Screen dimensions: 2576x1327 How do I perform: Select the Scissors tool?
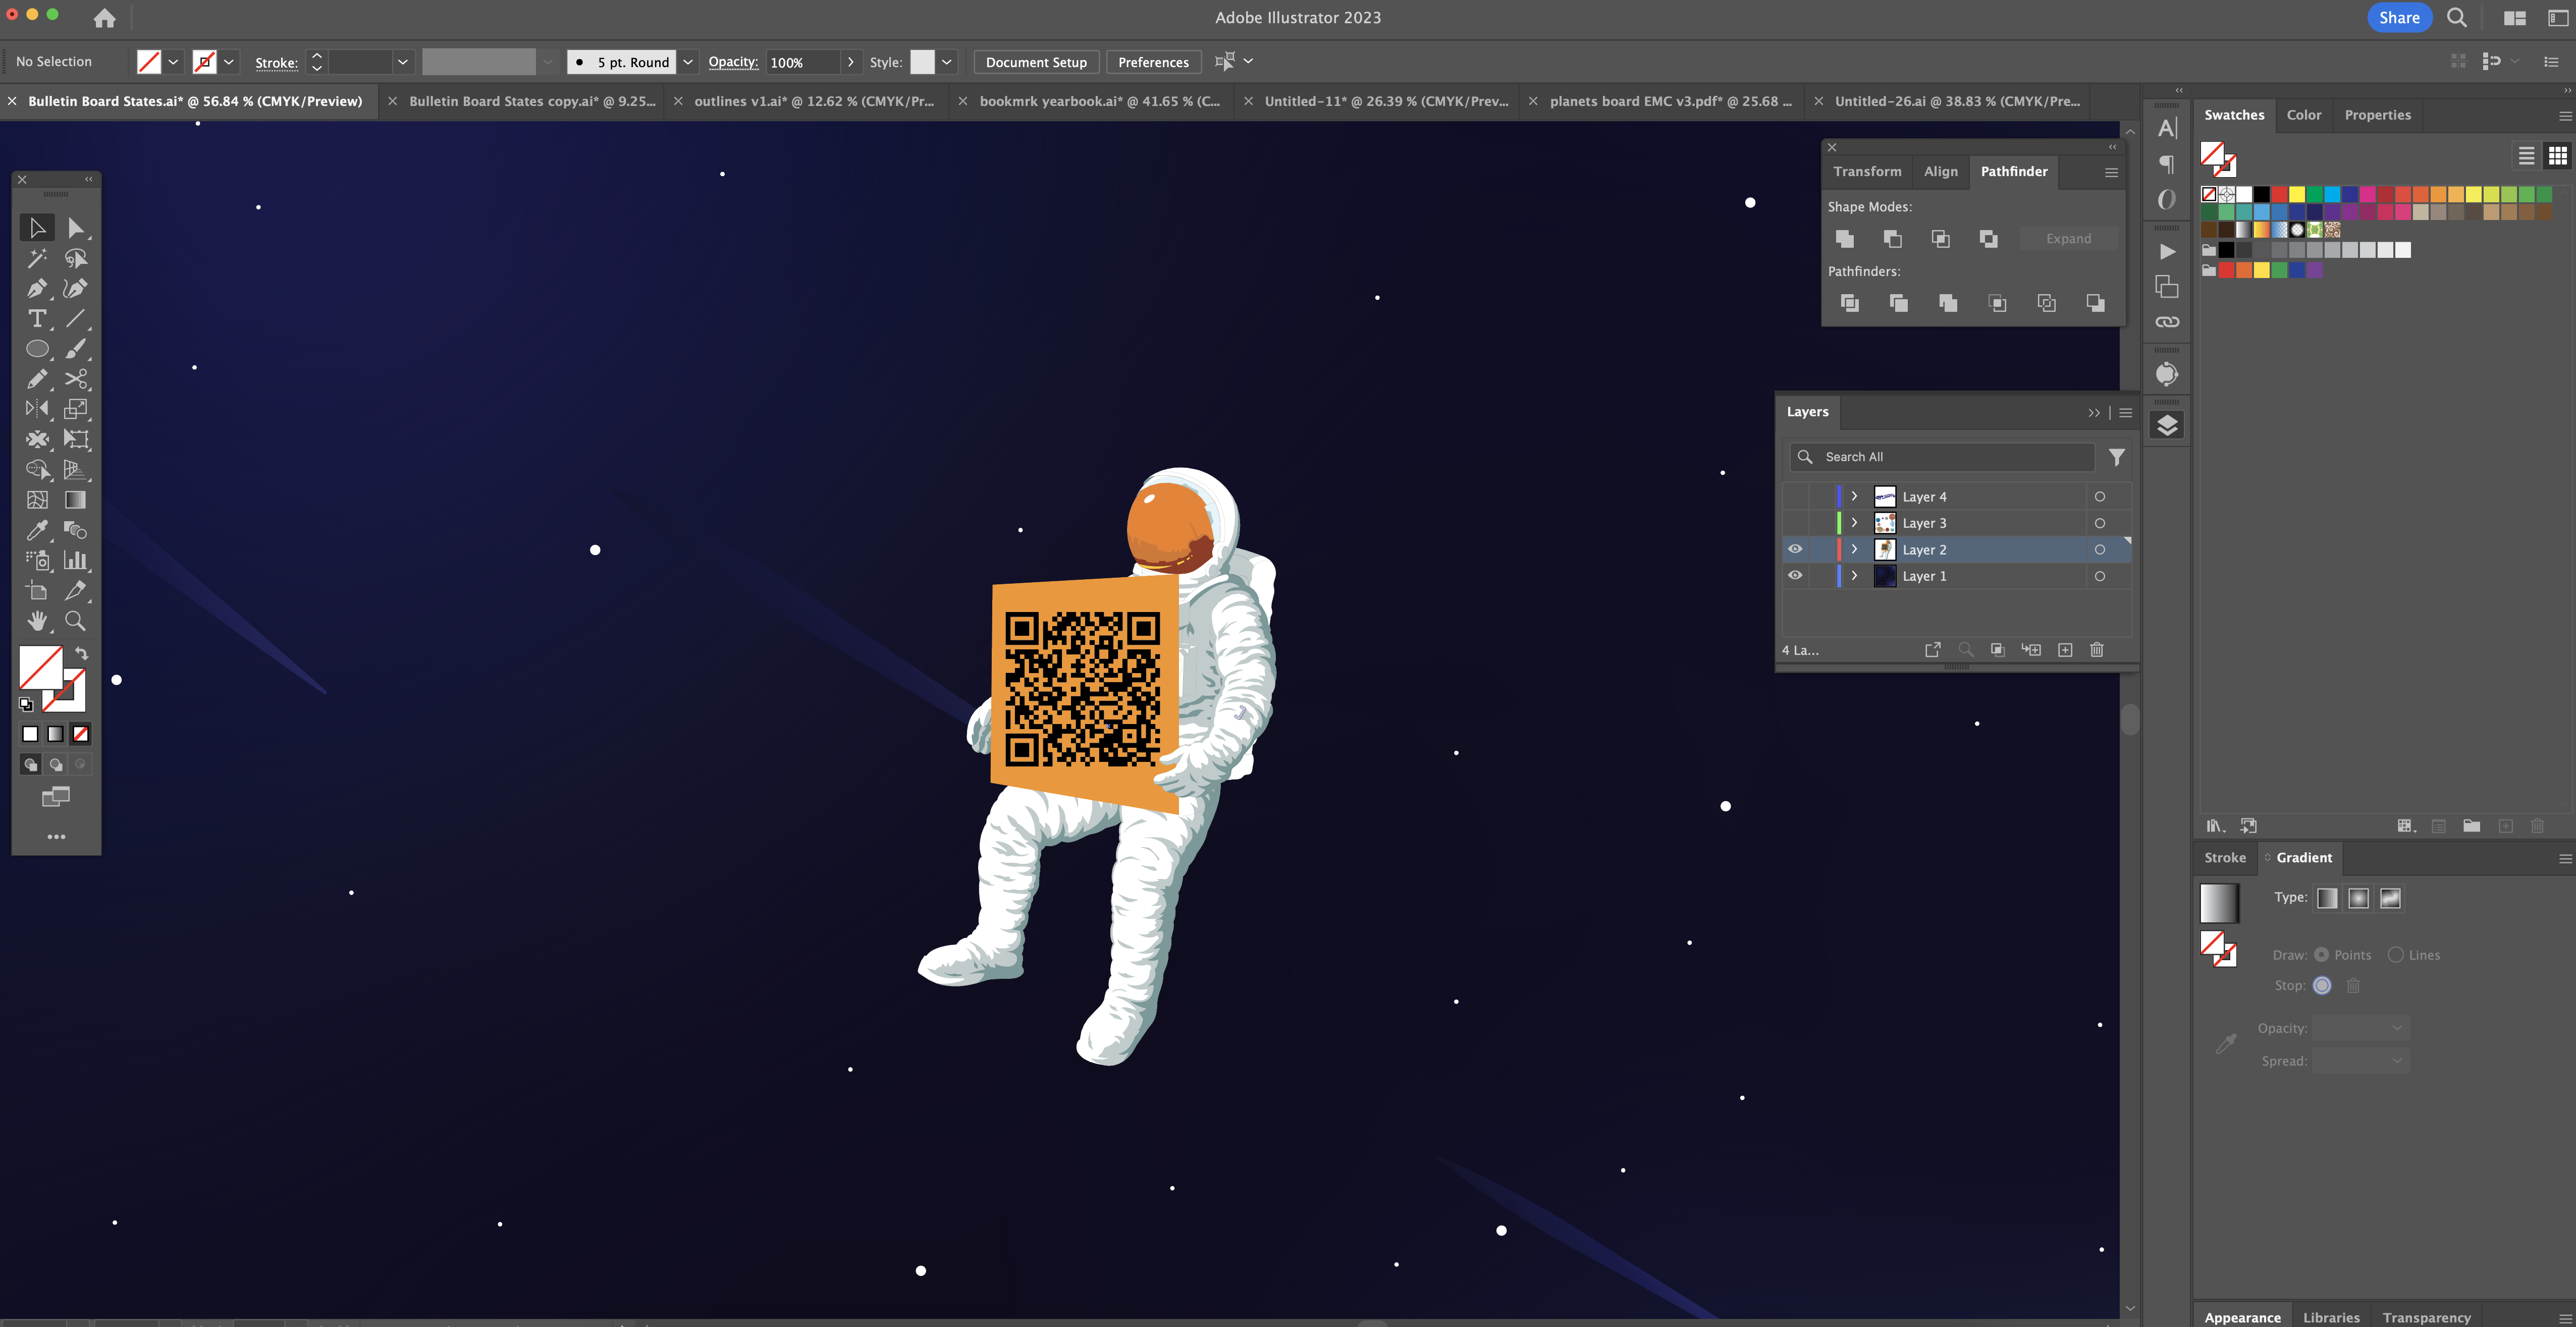(76, 379)
